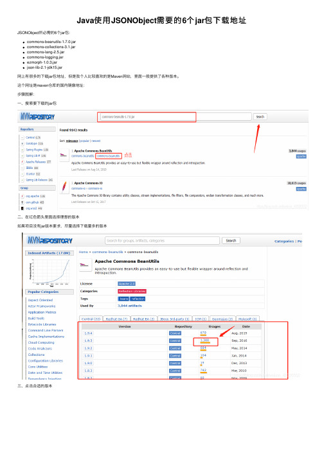Open the Apache Commons IO result title

pos(88,183)
